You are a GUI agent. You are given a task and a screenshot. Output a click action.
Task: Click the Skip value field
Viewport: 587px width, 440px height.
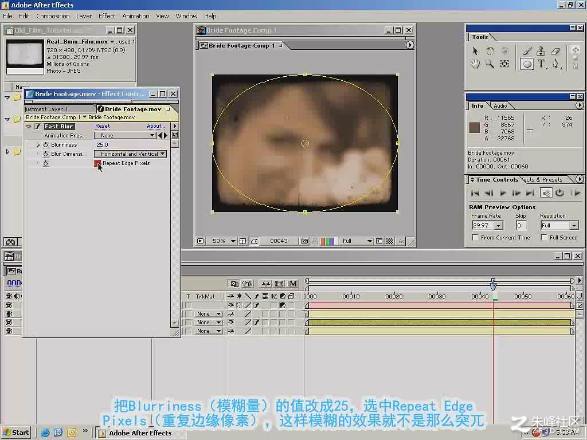click(x=521, y=226)
